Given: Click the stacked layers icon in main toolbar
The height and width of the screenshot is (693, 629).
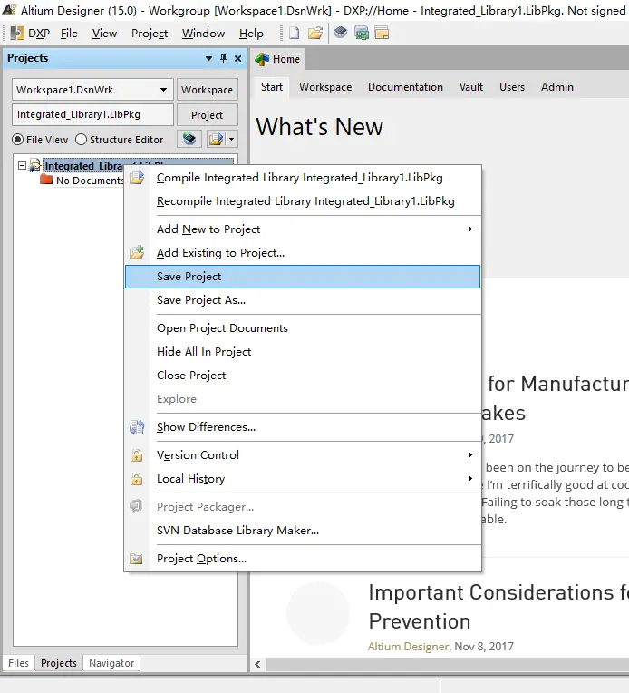Looking at the screenshot, I should pyautogui.click(x=341, y=34).
